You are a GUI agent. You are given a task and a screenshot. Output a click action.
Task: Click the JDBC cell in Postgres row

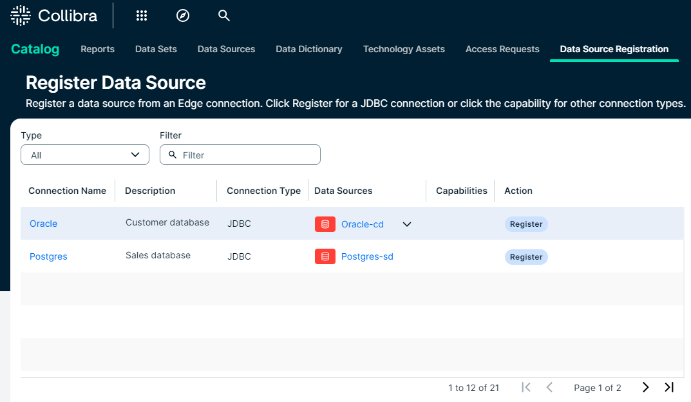(240, 256)
